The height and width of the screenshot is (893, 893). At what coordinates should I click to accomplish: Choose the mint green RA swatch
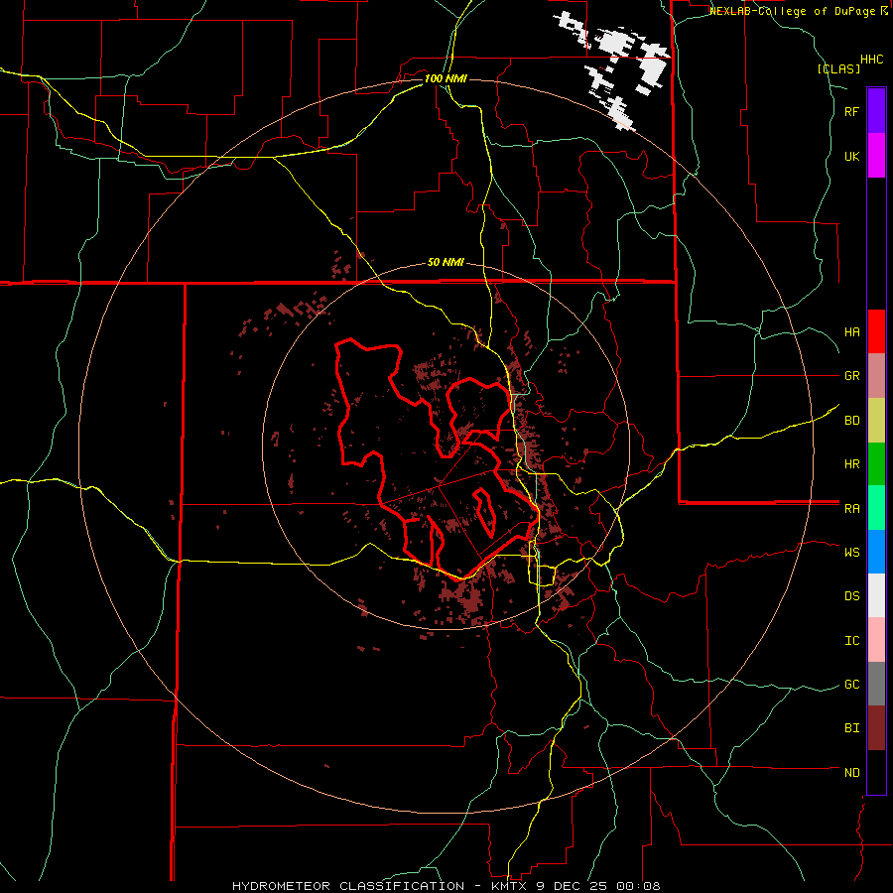876,508
